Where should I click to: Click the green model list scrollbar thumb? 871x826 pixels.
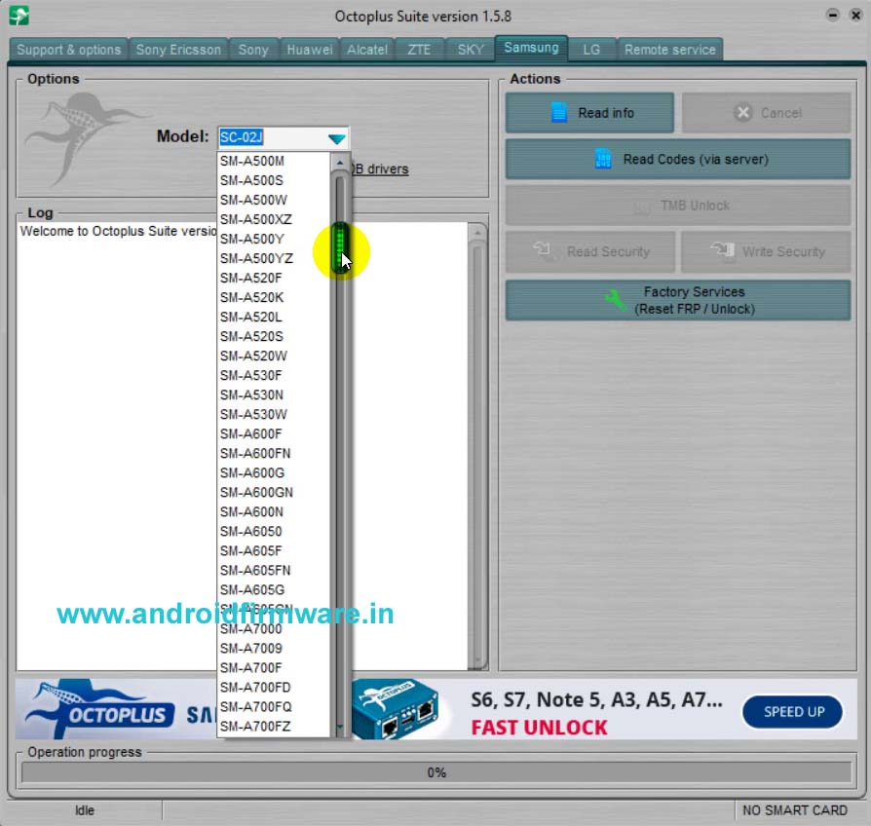click(x=340, y=247)
